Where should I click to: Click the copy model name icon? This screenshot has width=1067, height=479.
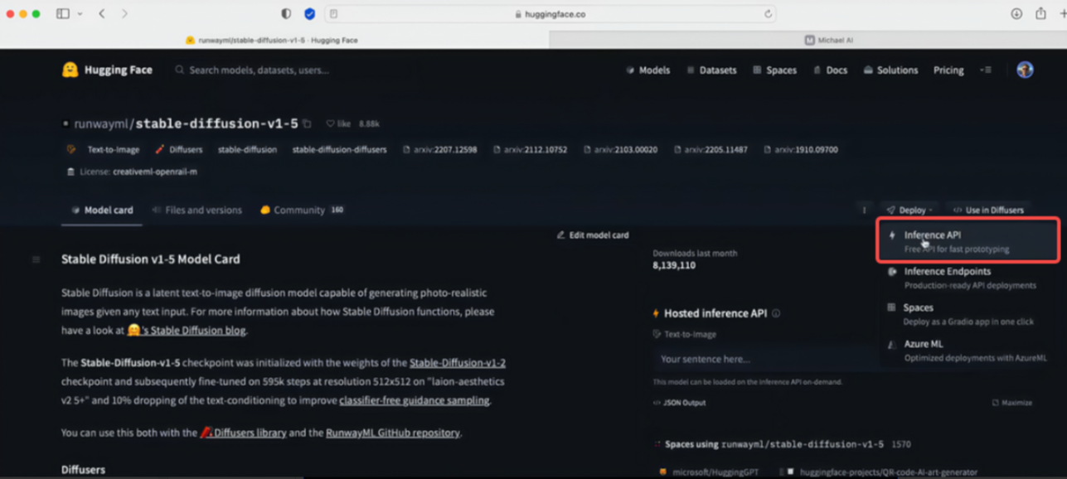306,122
